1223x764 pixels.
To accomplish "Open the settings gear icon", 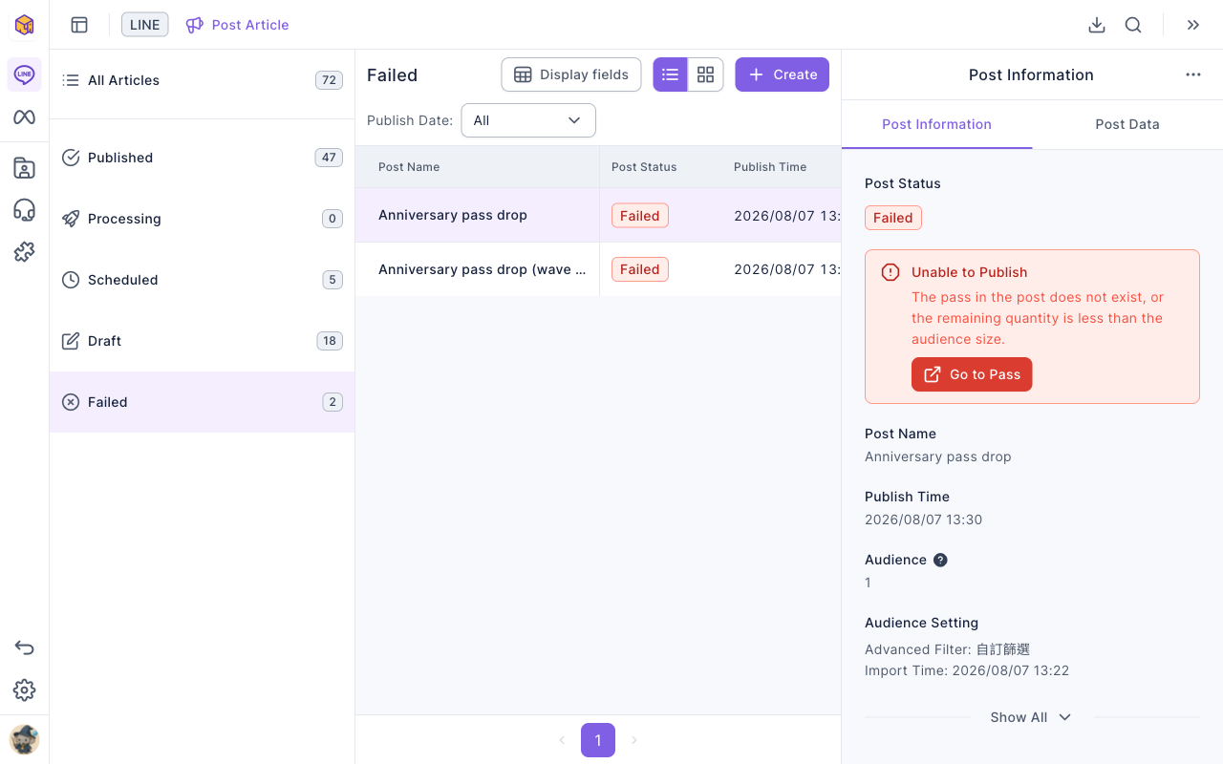I will [x=24, y=690].
